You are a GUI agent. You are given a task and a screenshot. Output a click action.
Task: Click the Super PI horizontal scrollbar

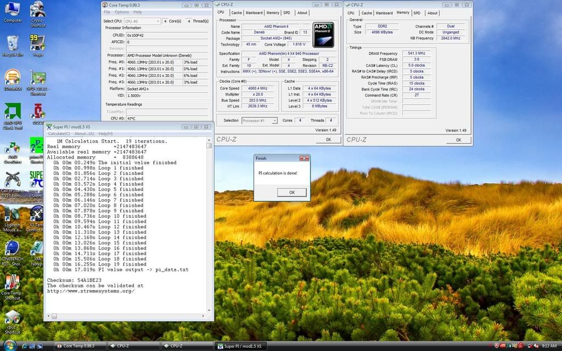126,316
